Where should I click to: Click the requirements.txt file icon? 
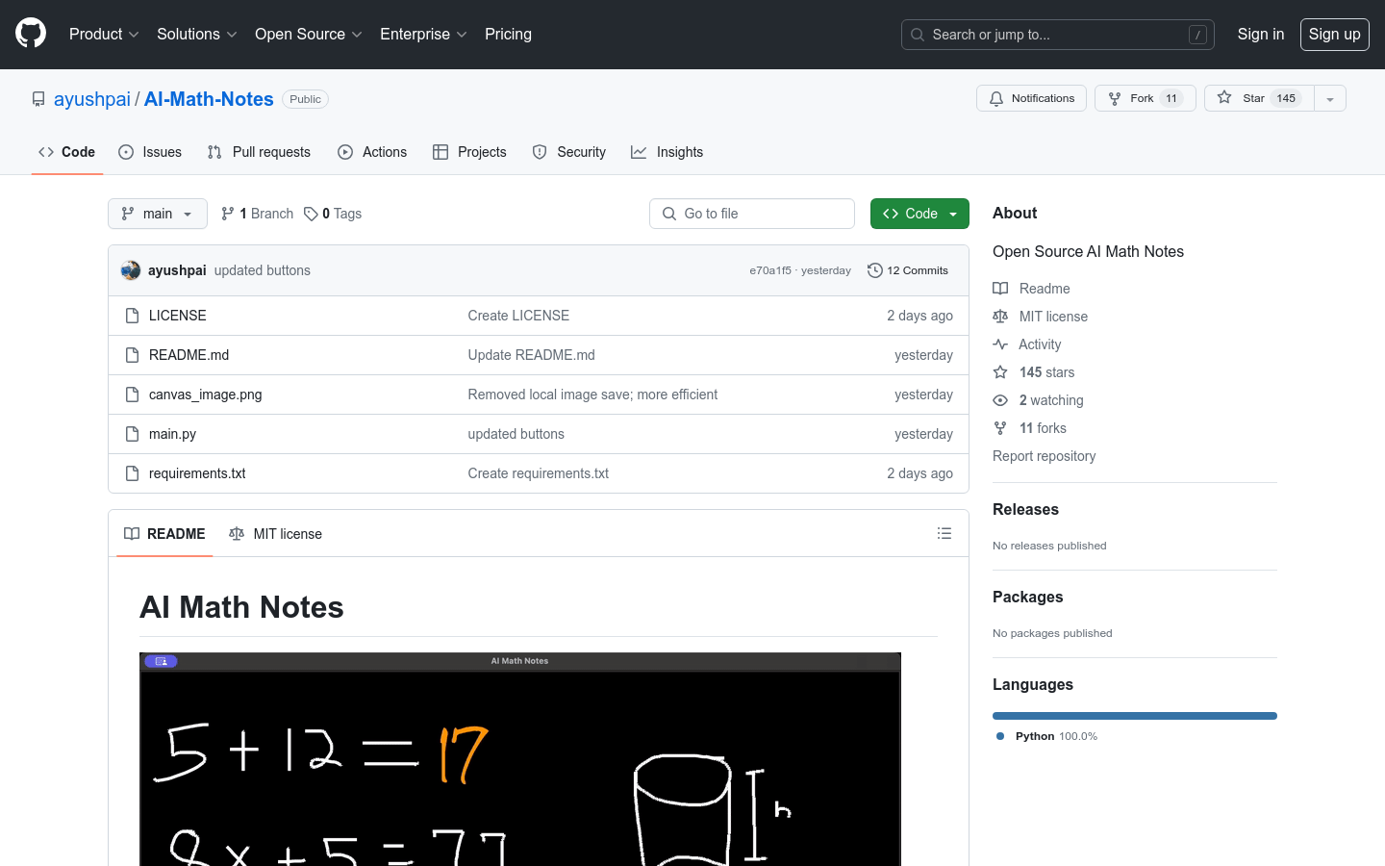click(133, 473)
